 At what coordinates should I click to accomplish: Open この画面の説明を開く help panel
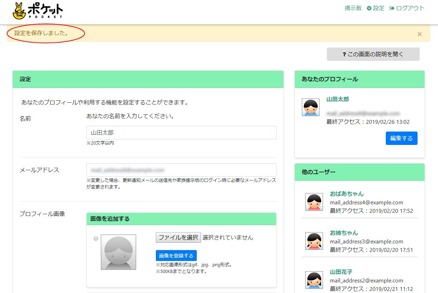pyautogui.click(x=373, y=54)
